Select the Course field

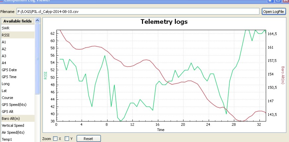(17, 98)
